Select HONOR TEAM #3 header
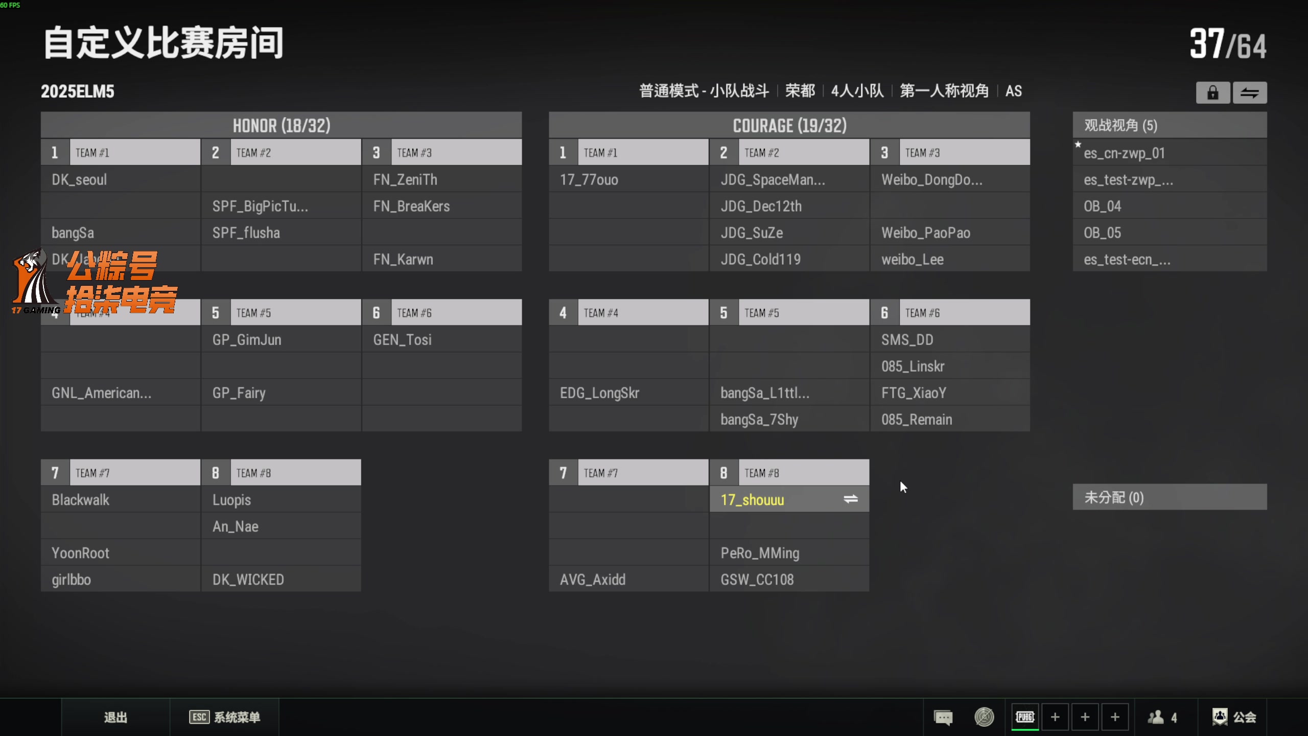 coord(442,152)
